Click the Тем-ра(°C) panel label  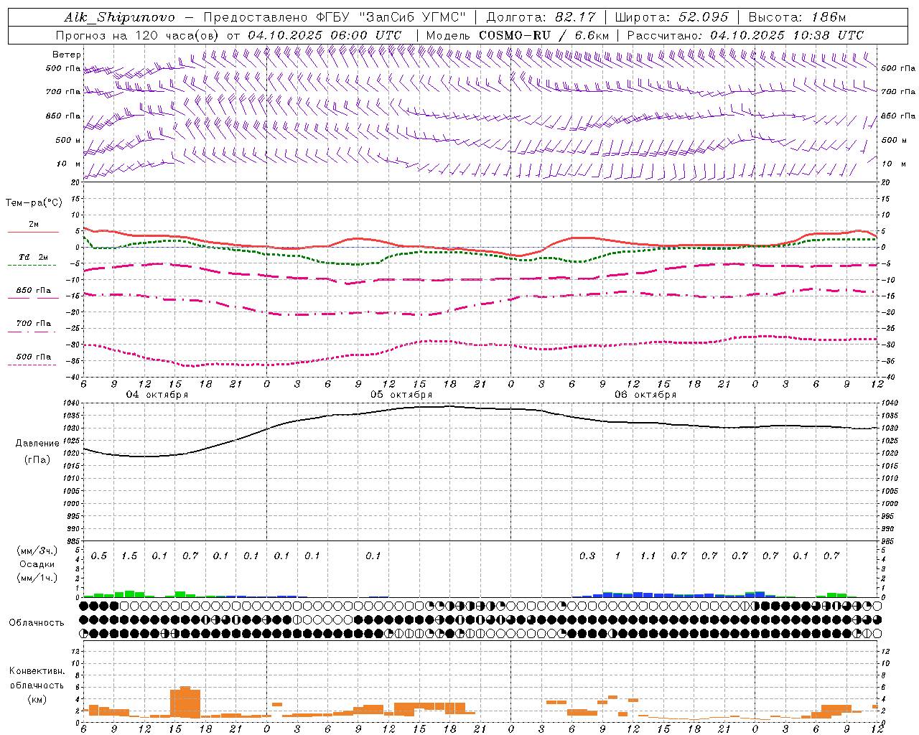coord(34,203)
